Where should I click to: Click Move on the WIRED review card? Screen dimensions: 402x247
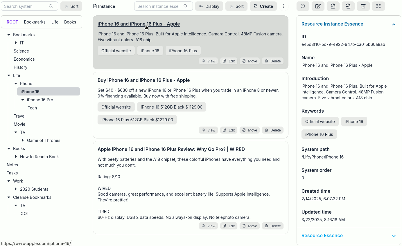coord(250,226)
